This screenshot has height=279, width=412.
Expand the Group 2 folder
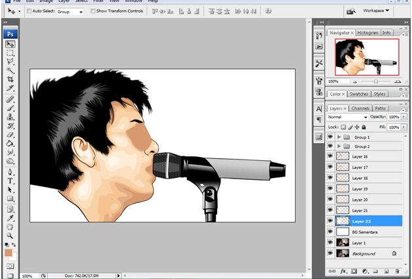pos(339,146)
